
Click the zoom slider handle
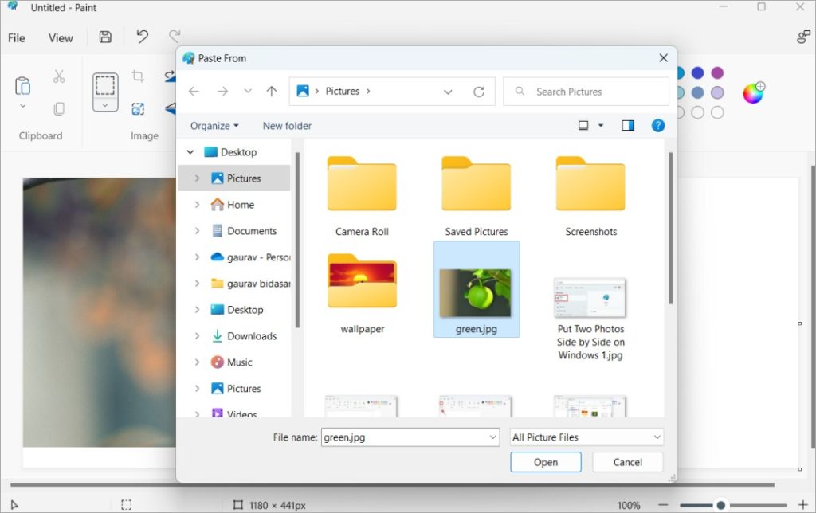(x=721, y=505)
